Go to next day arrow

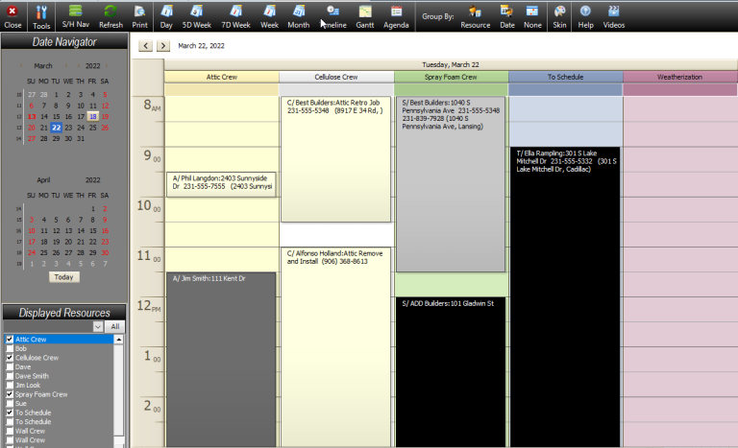(163, 46)
